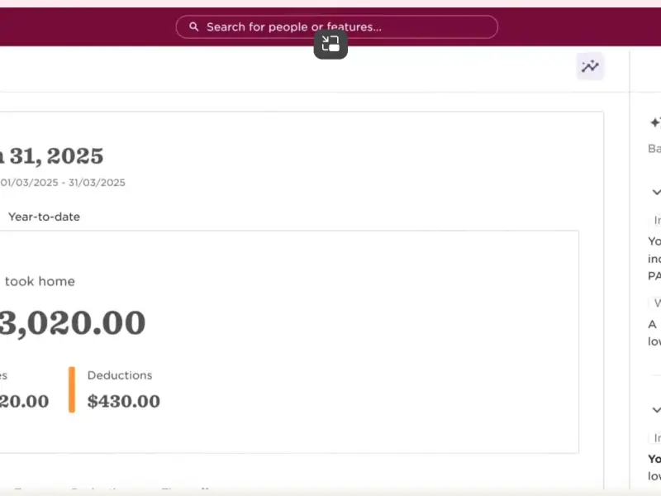Viewport: 661px width, 496px height.
Task: Click the bold 'Yo' text at bottom right
Action: 654,459
